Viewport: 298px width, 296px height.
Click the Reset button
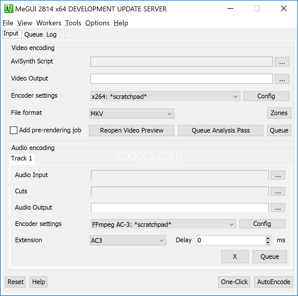tap(15, 282)
